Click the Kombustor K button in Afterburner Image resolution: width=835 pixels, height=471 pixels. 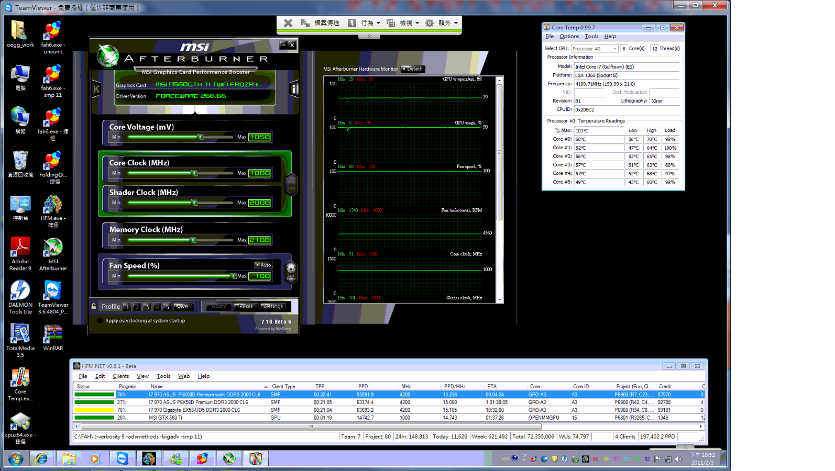[x=96, y=89]
